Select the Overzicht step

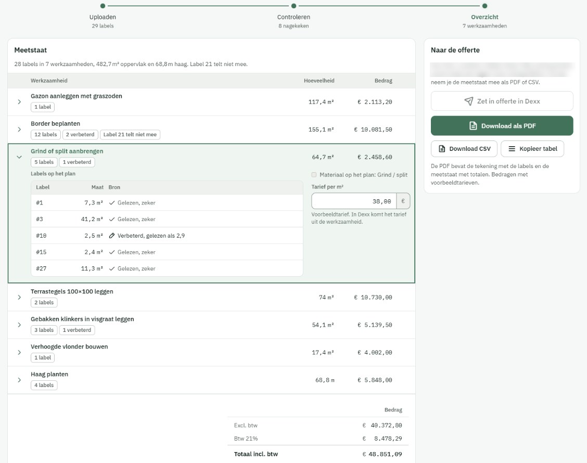484,17
